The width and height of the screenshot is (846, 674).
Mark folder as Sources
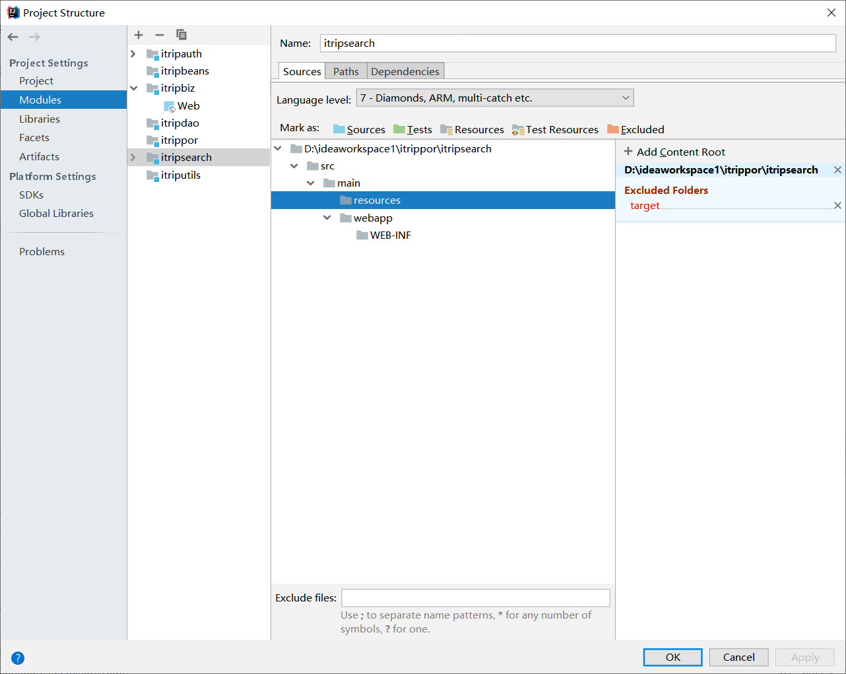tap(359, 129)
